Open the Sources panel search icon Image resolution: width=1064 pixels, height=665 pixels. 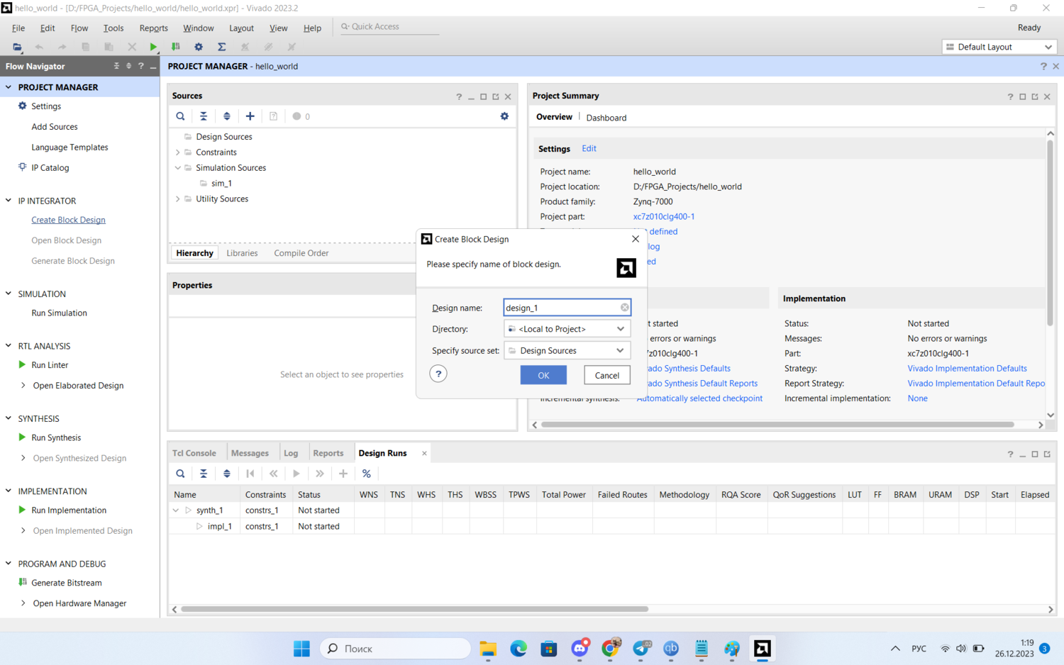(x=180, y=116)
